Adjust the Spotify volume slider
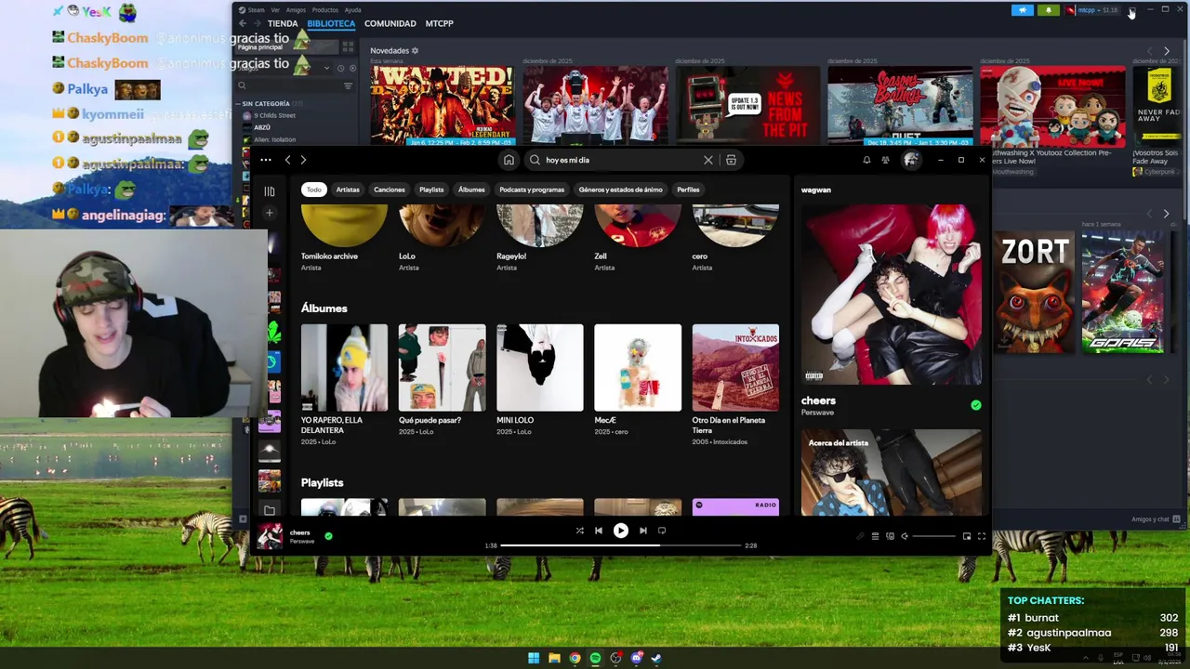 tap(933, 536)
